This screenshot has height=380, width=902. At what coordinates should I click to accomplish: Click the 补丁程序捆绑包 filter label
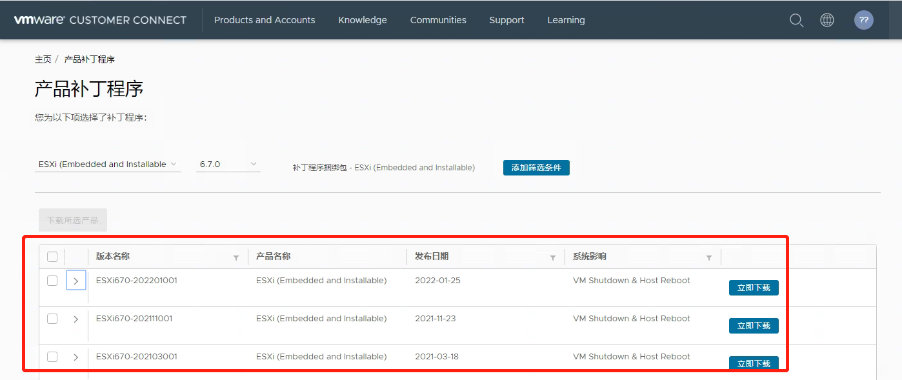click(383, 168)
